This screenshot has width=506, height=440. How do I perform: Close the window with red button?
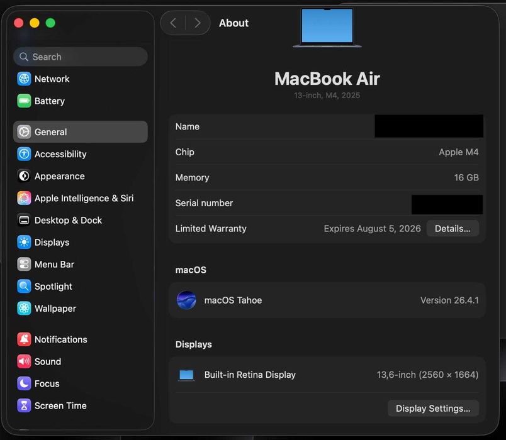tap(19, 23)
